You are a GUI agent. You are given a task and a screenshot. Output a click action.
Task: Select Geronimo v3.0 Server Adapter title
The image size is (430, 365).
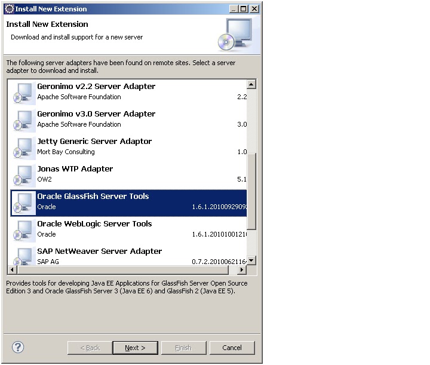tap(96, 114)
